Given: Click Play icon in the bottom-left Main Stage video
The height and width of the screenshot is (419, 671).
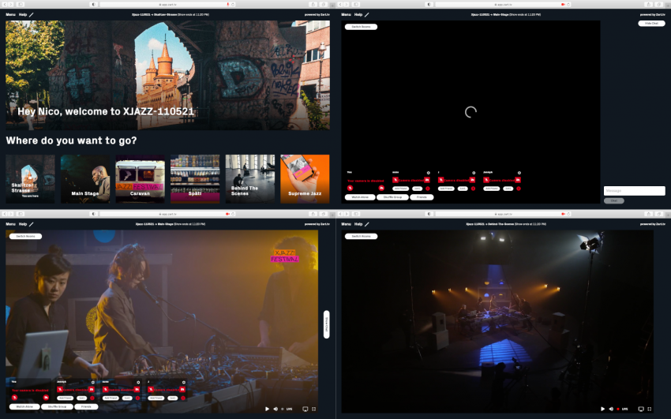Looking at the screenshot, I should click(x=267, y=409).
